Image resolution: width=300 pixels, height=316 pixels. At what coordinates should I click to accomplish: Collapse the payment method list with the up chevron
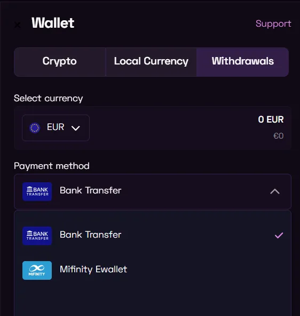click(x=275, y=191)
